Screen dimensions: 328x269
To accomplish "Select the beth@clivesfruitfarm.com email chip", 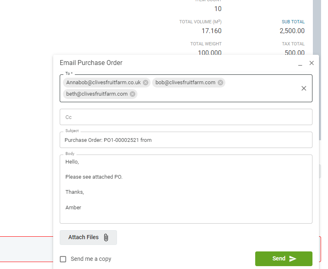I will pyautogui.click(x=97, y=94).
